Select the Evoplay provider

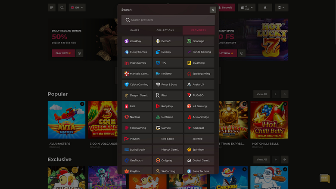click(x=168, y=52)
